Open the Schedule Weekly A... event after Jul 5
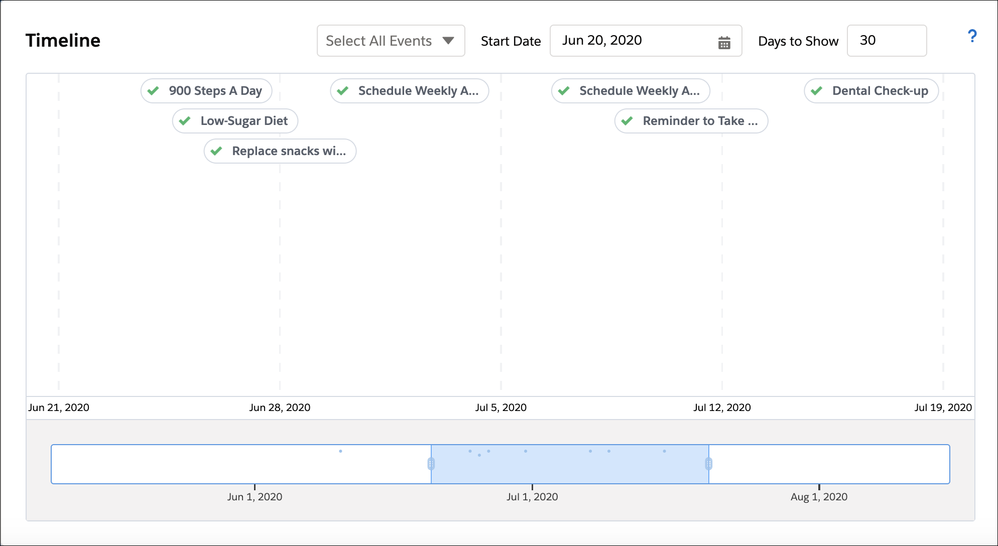This screenshot has height=546, width=998. pos(631,91)
